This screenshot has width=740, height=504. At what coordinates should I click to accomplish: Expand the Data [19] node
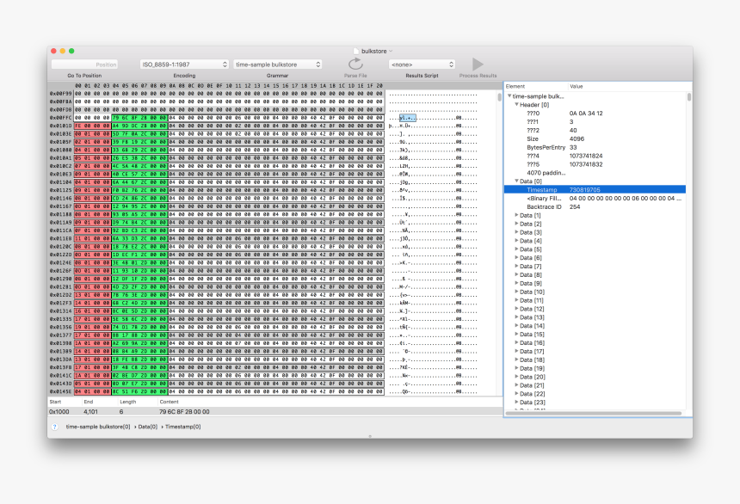click(517, 368)
